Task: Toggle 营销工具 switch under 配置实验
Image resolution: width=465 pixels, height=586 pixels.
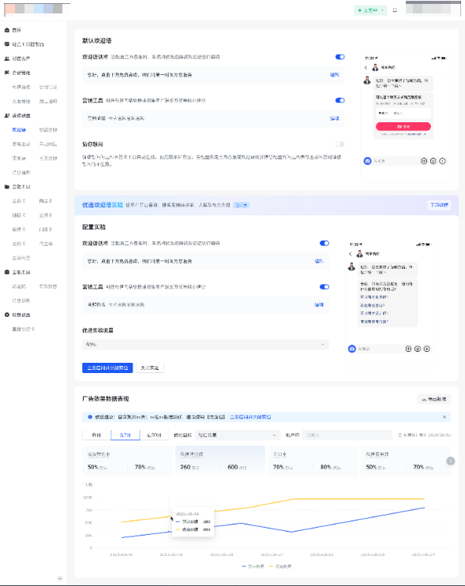Action: [x=324, y=286]
